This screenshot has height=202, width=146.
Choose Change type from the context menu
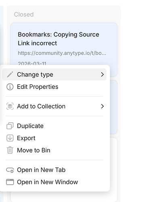coord(54,74)
